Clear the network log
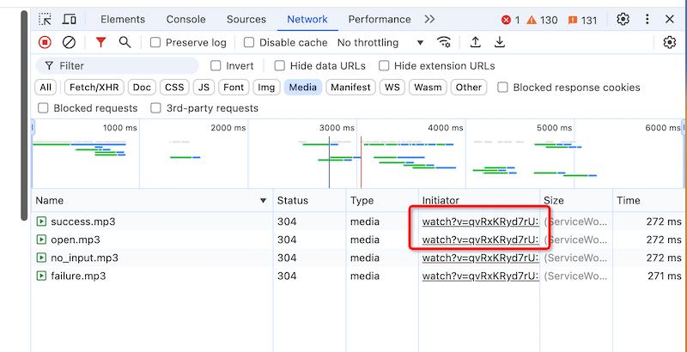This screenshot has width=687, height=352. (x=70, y=42)
